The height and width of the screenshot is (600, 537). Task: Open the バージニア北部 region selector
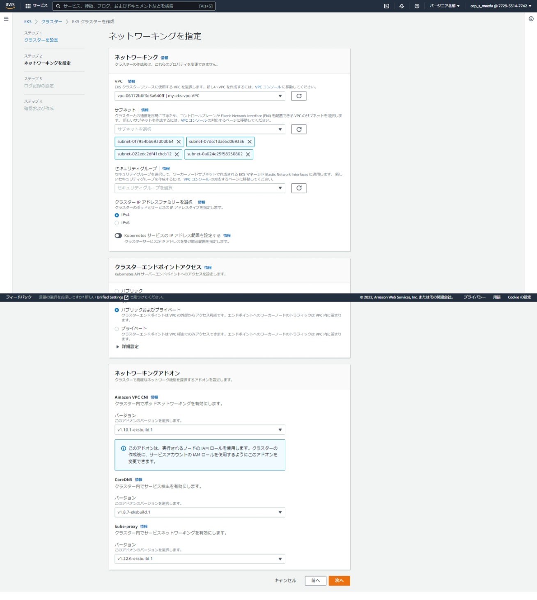click(445, 6)
